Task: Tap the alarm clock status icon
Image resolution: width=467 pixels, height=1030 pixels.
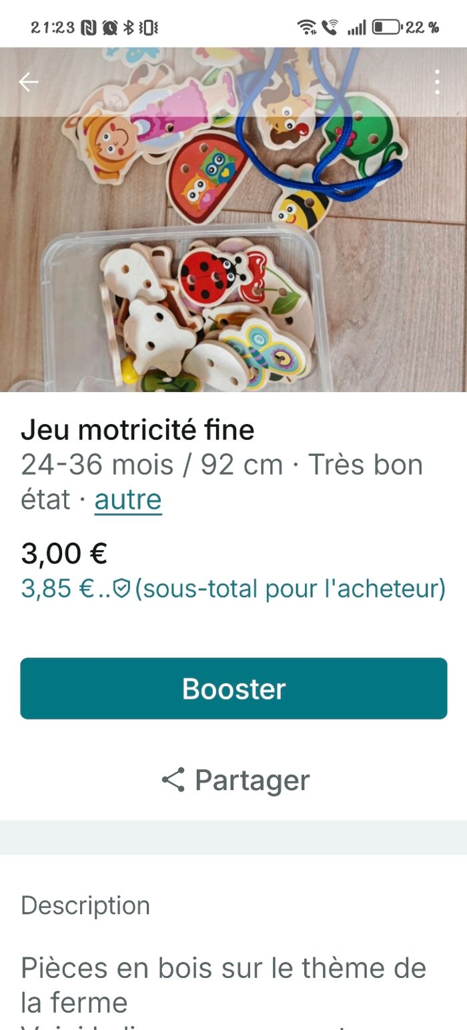Action: [x=109, y=27]
